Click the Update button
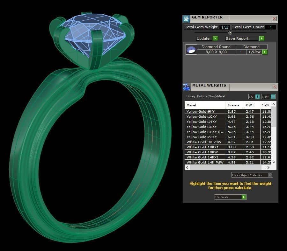 [x=207, y=38]
